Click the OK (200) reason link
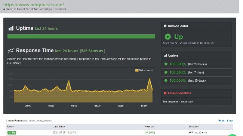The width and height of the screenshot is (243, 136). coord(150,132)
